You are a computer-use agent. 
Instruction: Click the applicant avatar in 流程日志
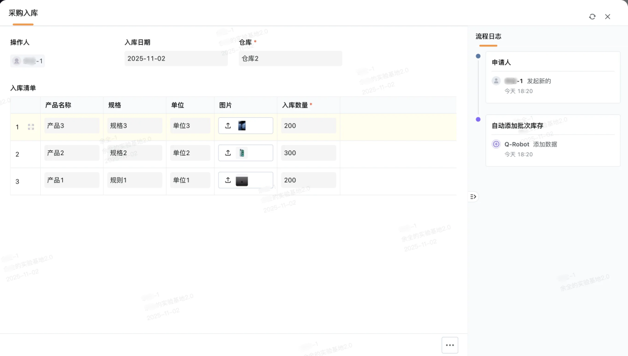point(496,81)
